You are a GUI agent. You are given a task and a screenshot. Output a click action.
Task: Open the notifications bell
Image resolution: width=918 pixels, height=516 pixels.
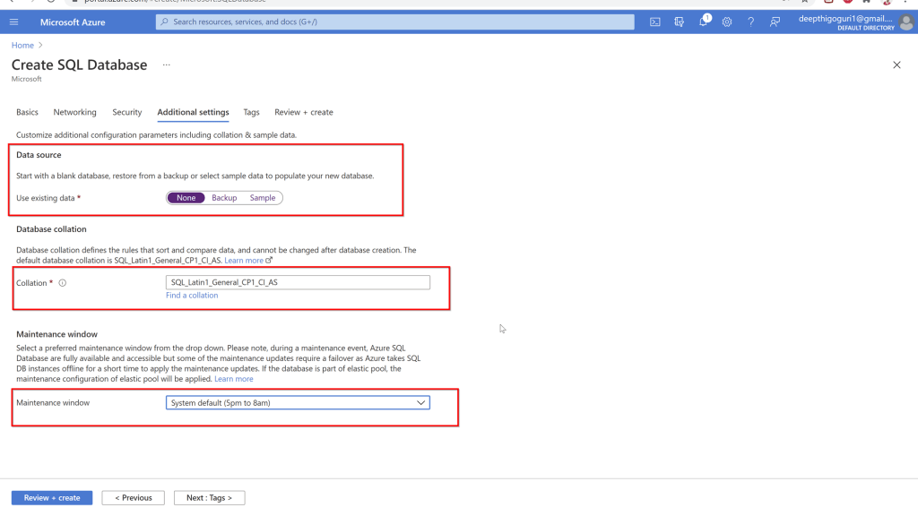[x=704, y=21]
